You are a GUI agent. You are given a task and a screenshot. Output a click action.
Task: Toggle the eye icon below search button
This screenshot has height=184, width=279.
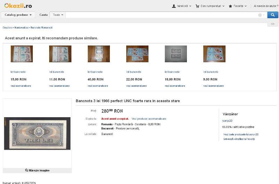tap(273, 24)
